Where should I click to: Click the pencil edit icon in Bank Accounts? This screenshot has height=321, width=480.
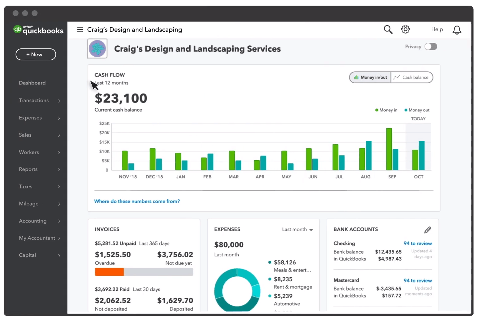click(428, 230)
